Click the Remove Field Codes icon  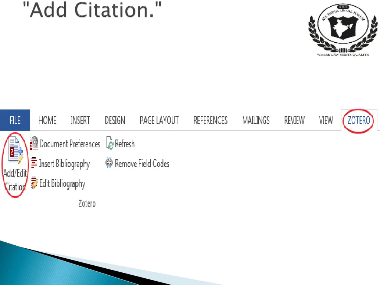[109, 163]
